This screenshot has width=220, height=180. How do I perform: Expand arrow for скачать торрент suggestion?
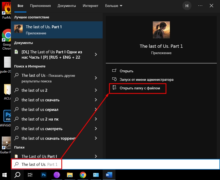96,138
